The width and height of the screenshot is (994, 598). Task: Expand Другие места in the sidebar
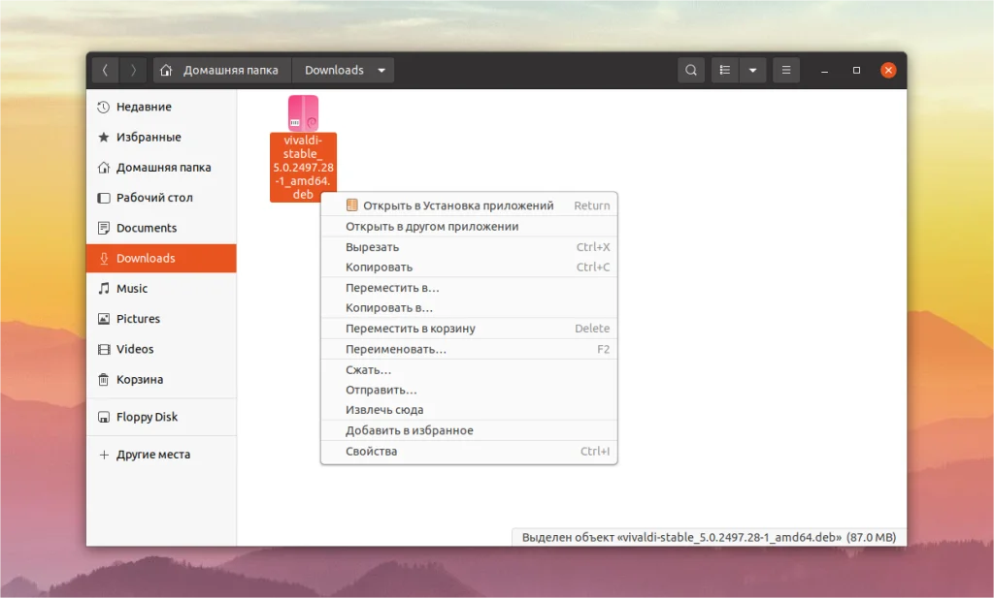(152, 454)
